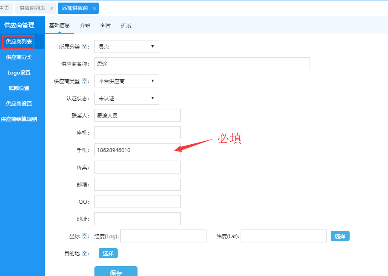Focus the 经度(Lng) input field
388x276 pixels.
tap(157, 236)
